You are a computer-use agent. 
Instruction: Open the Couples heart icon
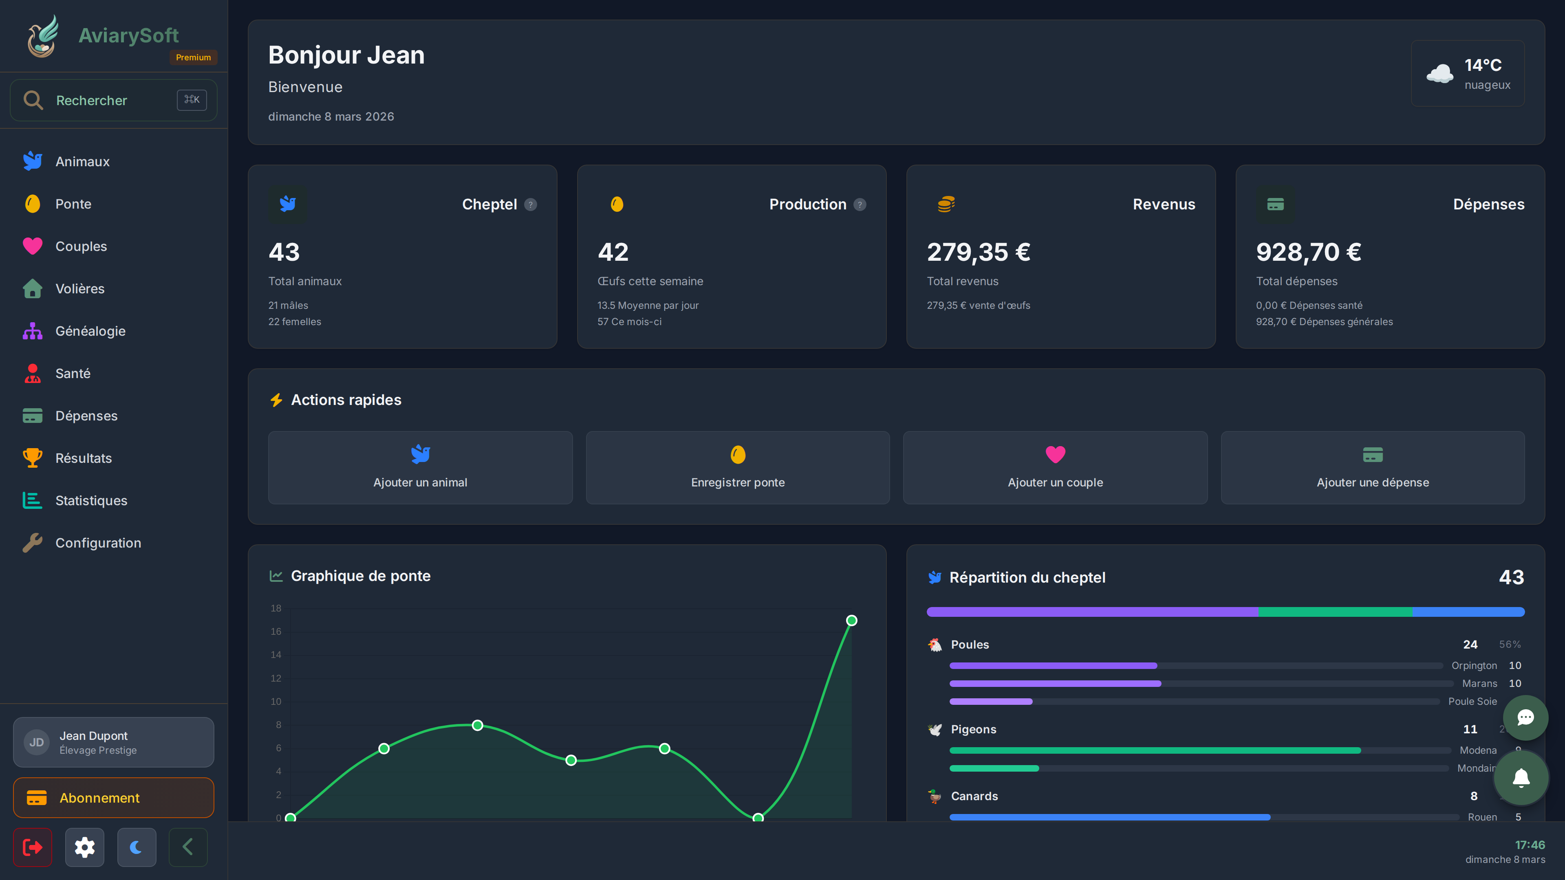pos(32,246)
